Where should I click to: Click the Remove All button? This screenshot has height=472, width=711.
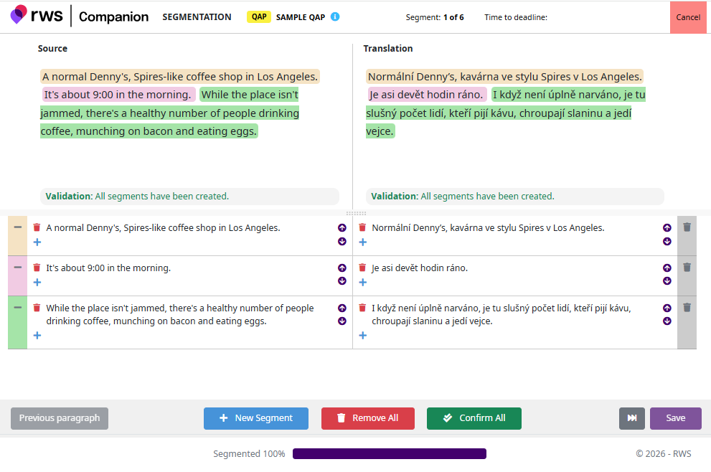coord(367,418)
